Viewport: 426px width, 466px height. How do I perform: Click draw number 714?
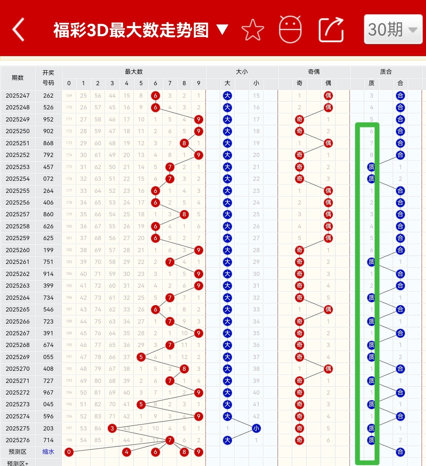pos(48,440)
